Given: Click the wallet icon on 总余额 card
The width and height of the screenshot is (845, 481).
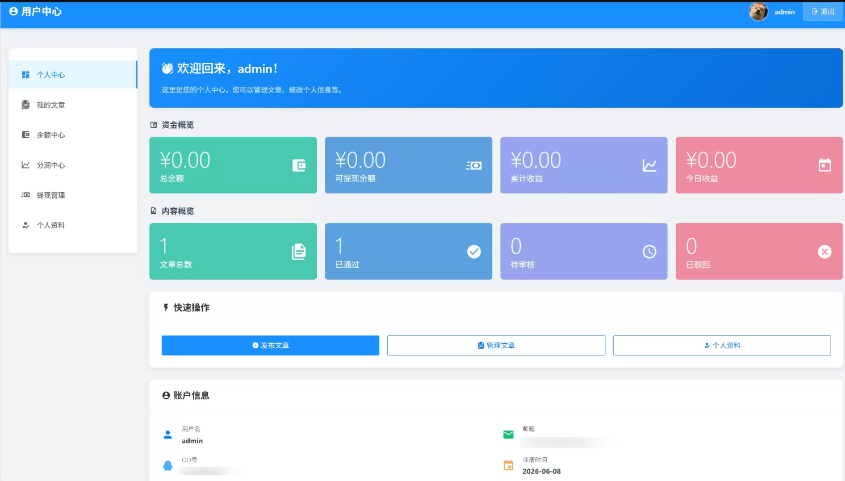Looking at the screenshot, I should tap(299, 166).
